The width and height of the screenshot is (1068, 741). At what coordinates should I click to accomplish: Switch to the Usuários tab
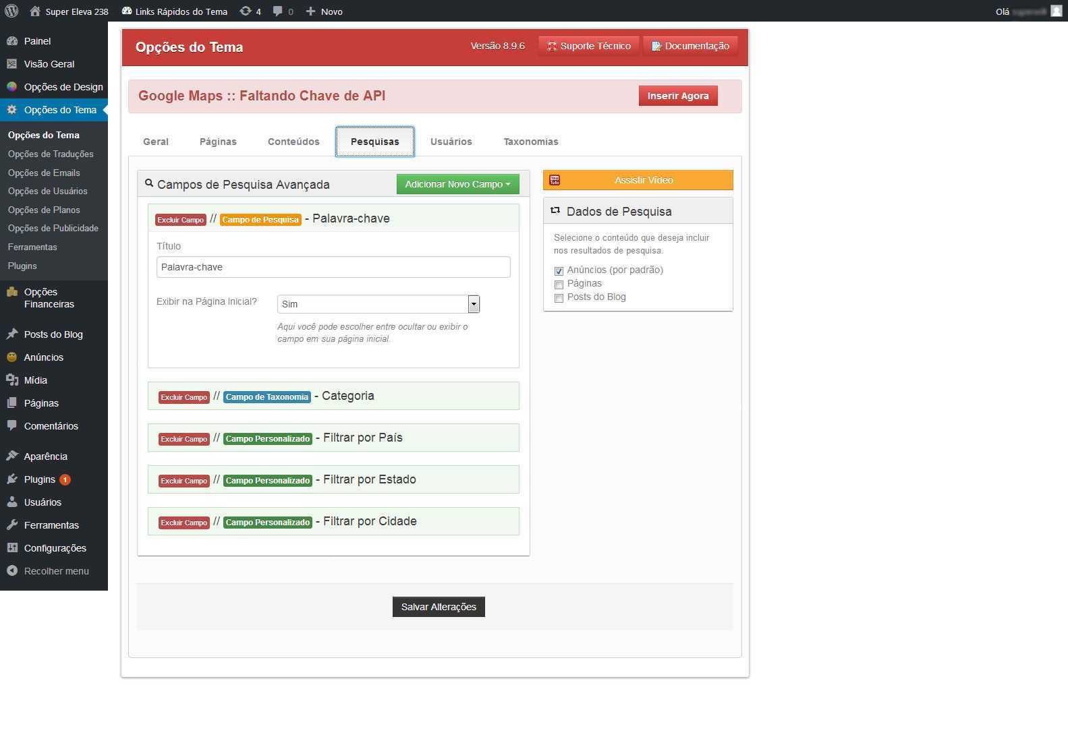click(451, 142)
